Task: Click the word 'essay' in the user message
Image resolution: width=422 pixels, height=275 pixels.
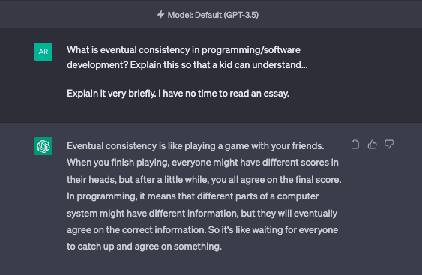Action: [276, 94]
